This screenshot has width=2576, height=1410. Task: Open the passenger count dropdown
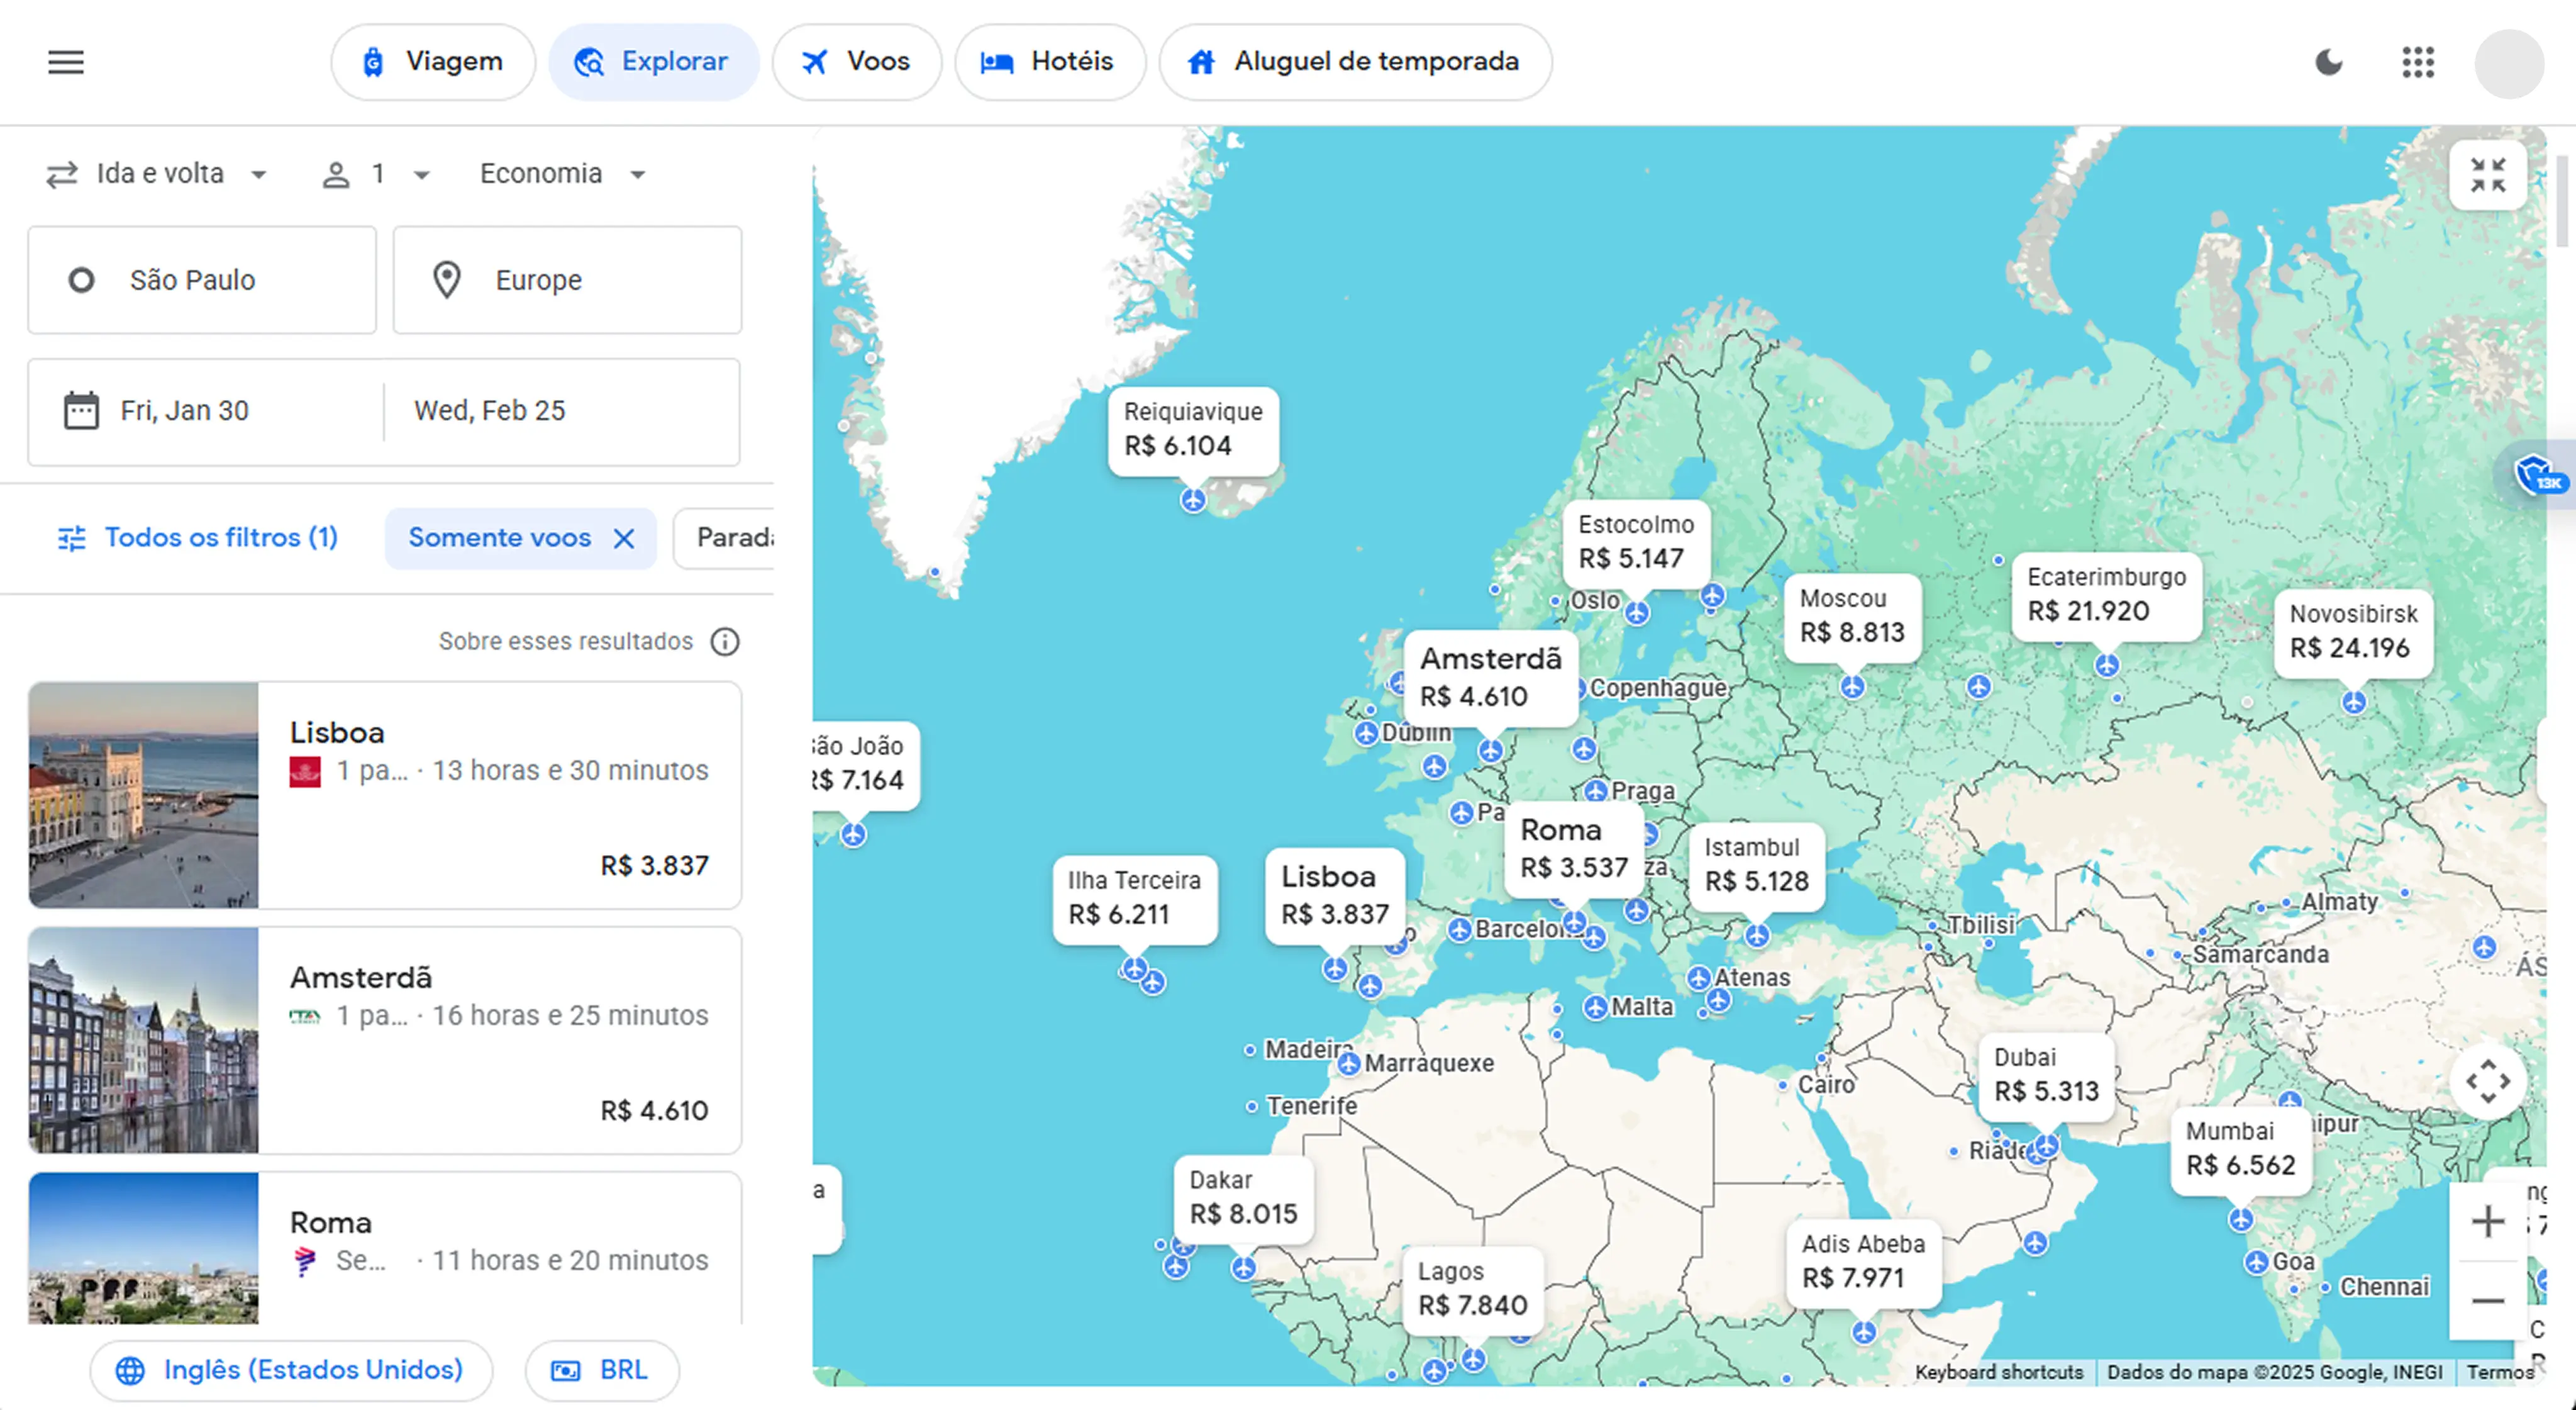(376, 174)
